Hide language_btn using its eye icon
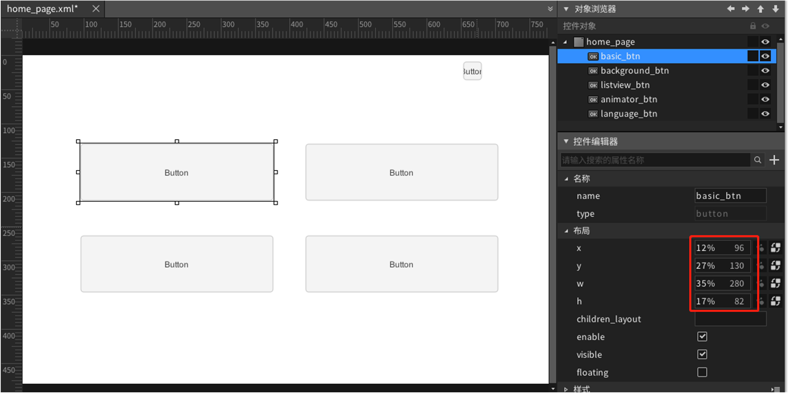This screenshot has height=393, width=788. point(765,114)
